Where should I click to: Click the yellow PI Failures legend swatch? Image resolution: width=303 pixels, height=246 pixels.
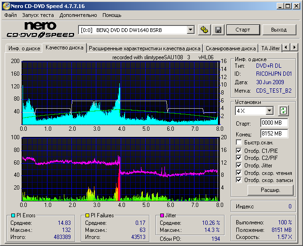[x=87, y=215]
